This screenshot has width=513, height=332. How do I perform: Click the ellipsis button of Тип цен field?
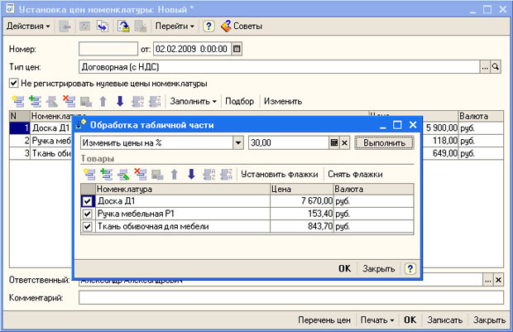485,67
